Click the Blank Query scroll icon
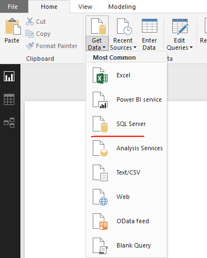 pos(100,246)
